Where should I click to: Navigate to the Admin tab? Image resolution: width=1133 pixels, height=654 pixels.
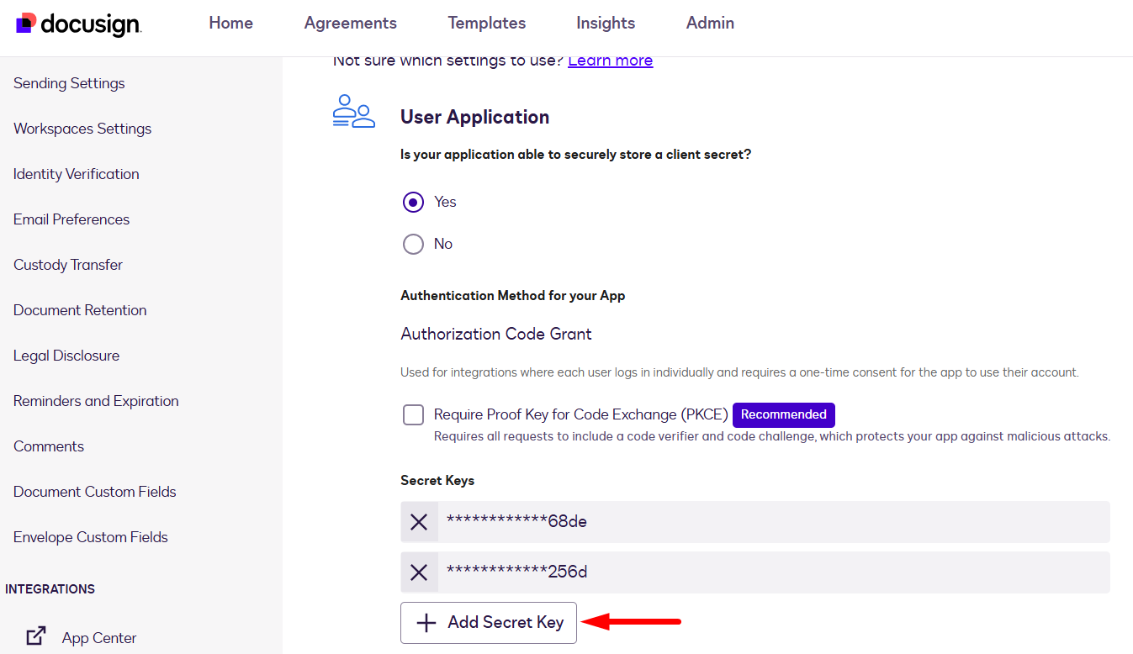coord(710,24)
